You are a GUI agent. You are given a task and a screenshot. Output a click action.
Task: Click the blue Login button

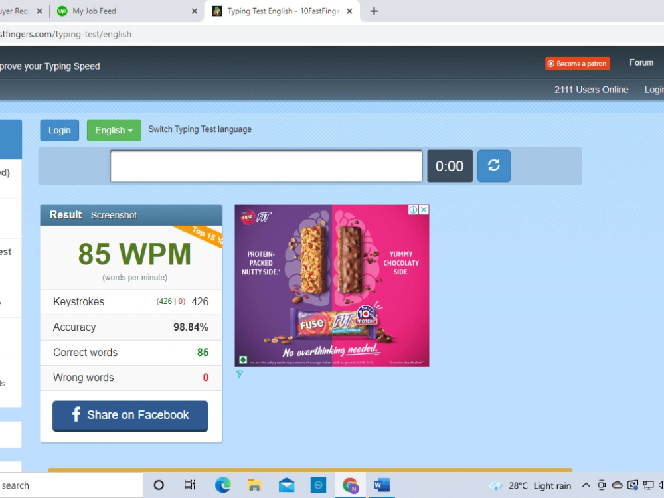click(59, 130)
